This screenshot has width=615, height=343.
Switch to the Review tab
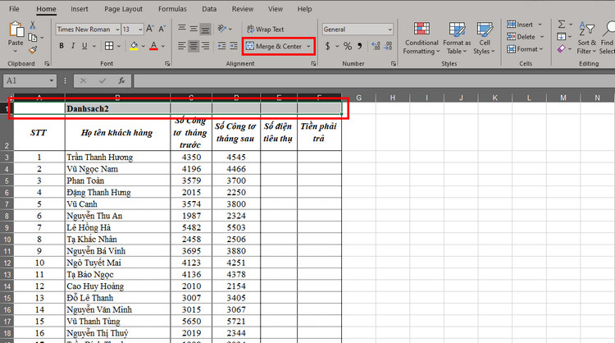point(243,9)
